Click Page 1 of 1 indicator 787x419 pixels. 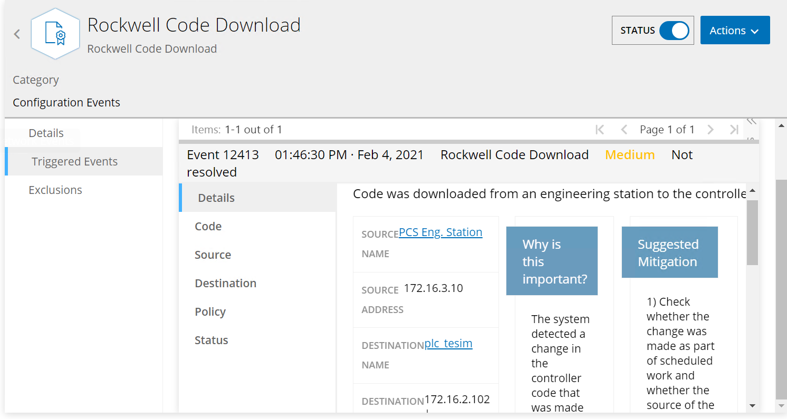pyautogui.click(x=667, y=130)
